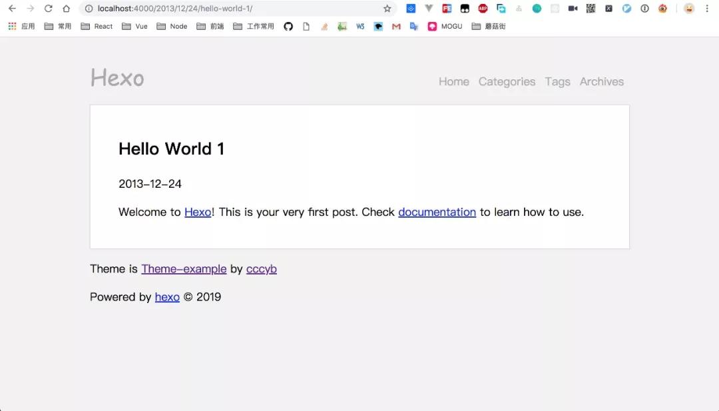Image resolution: width=719 pixels, height=411 pixels.
Task: Open the hexo link in the footer
Action: click(167, 297)
